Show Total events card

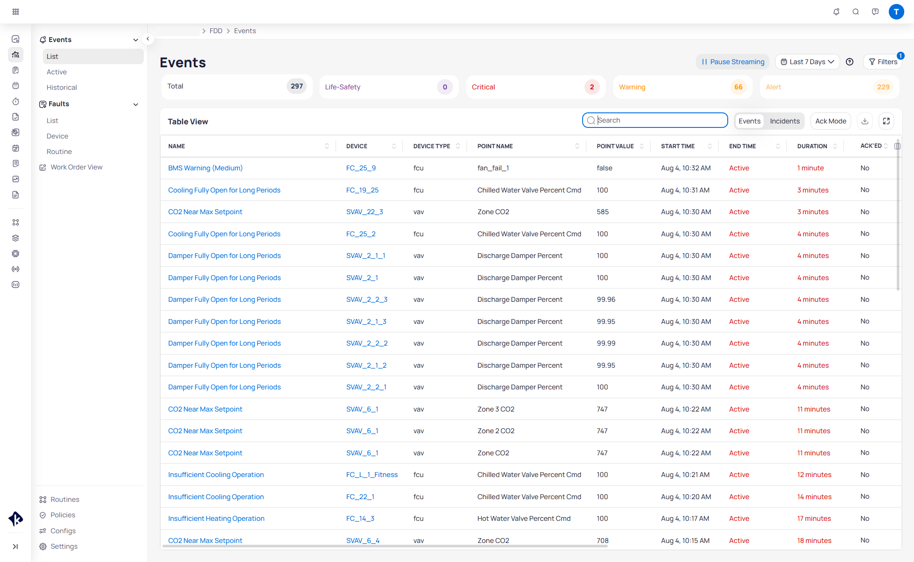coord(237,87)
